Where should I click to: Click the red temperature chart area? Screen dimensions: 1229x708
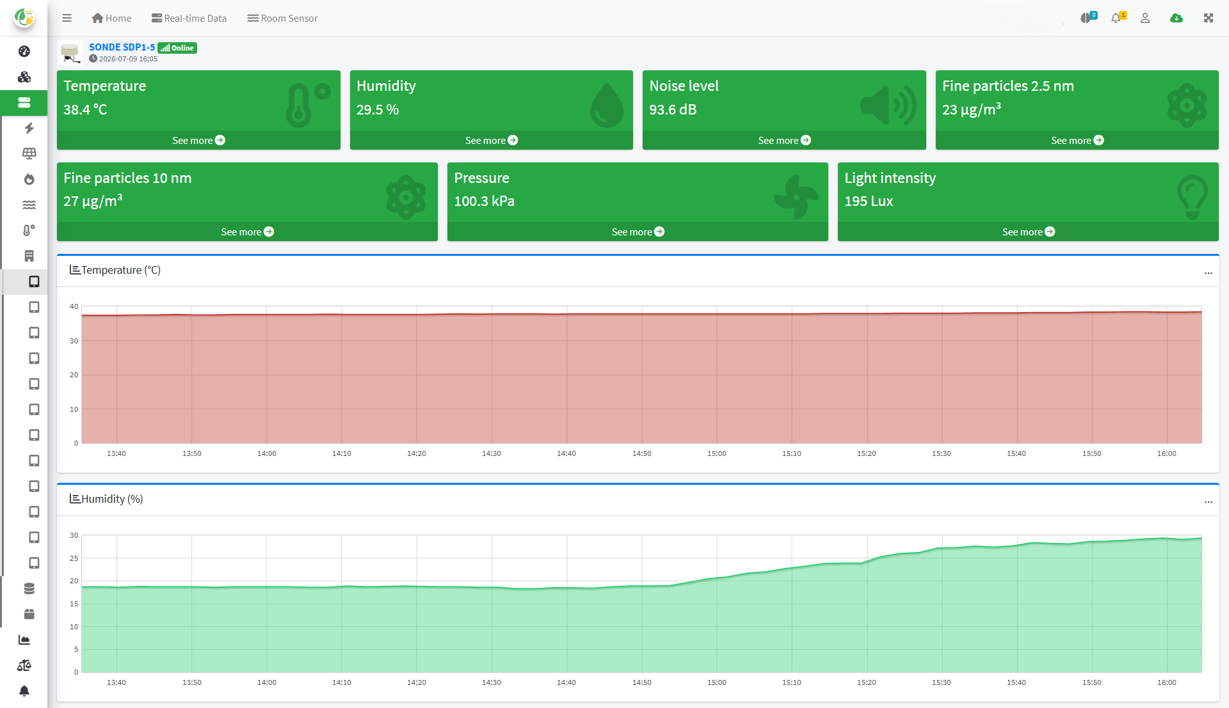[x=641, y=377]
